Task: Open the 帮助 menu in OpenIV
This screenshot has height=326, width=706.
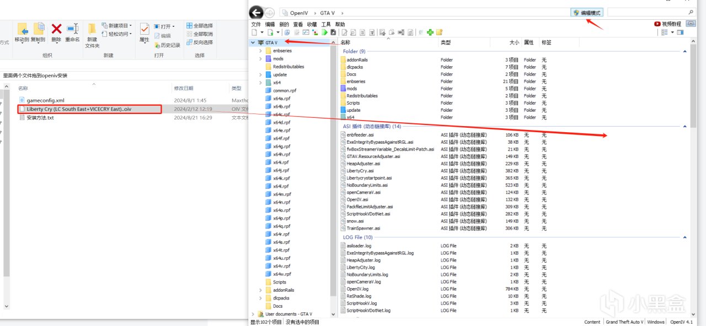Action: tap(340, 24)
